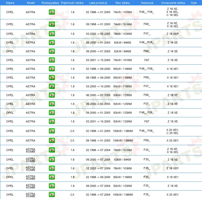The width and height of the screenshot is (202, 199).
Task: Click the fuel icon in the 06.2000 -> 01.2005 row
Action: click(x=52, y=95)
